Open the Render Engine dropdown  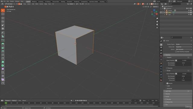184,45
